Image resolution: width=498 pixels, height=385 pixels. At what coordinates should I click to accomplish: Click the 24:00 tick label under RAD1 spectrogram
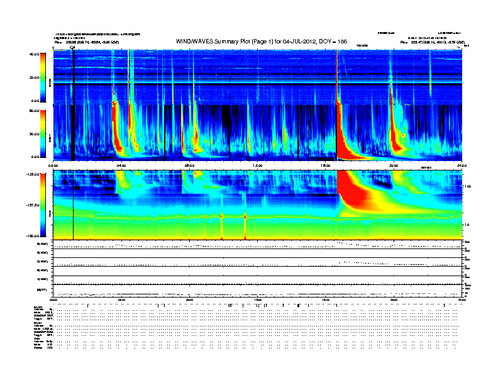(x=462, y=165)
